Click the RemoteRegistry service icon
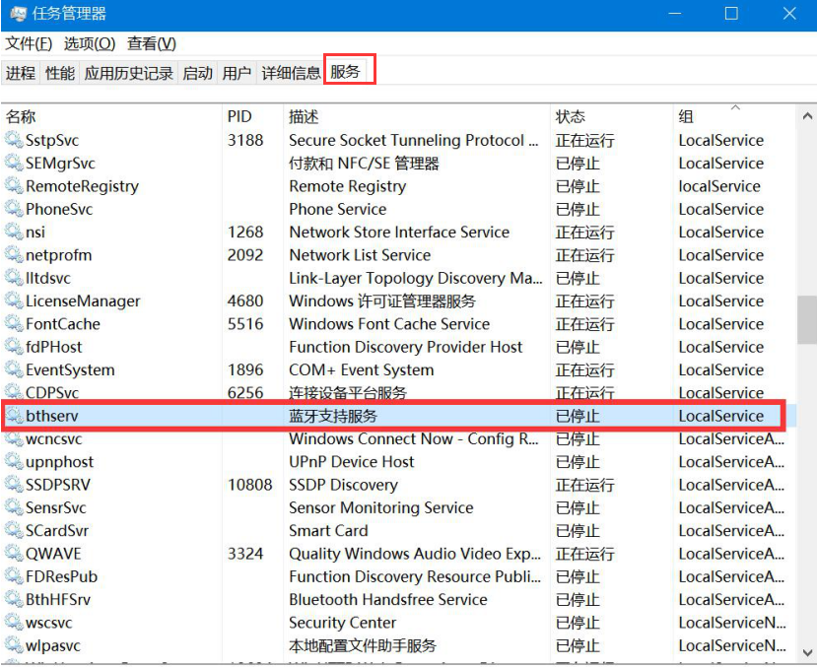 [x=12, y=186]
